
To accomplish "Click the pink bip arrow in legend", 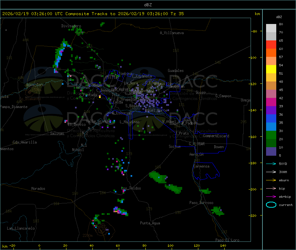I will tap(271, 188).
